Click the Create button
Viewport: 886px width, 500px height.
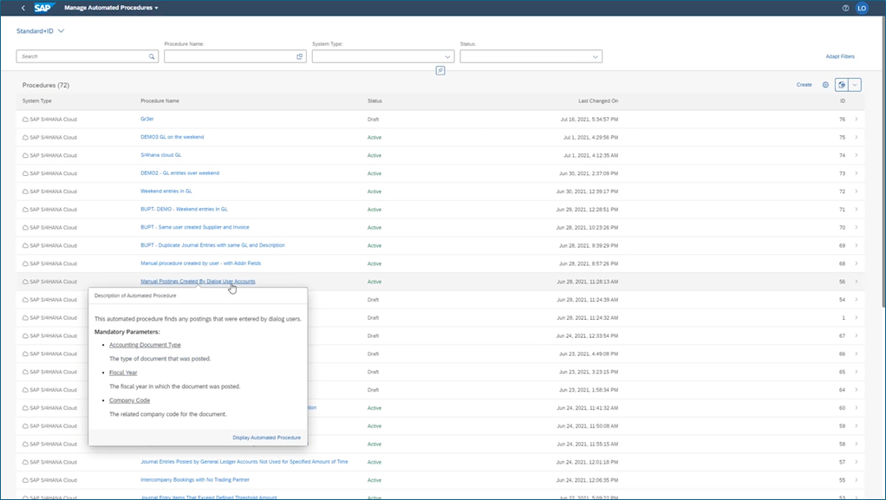[x=804, y=85]
